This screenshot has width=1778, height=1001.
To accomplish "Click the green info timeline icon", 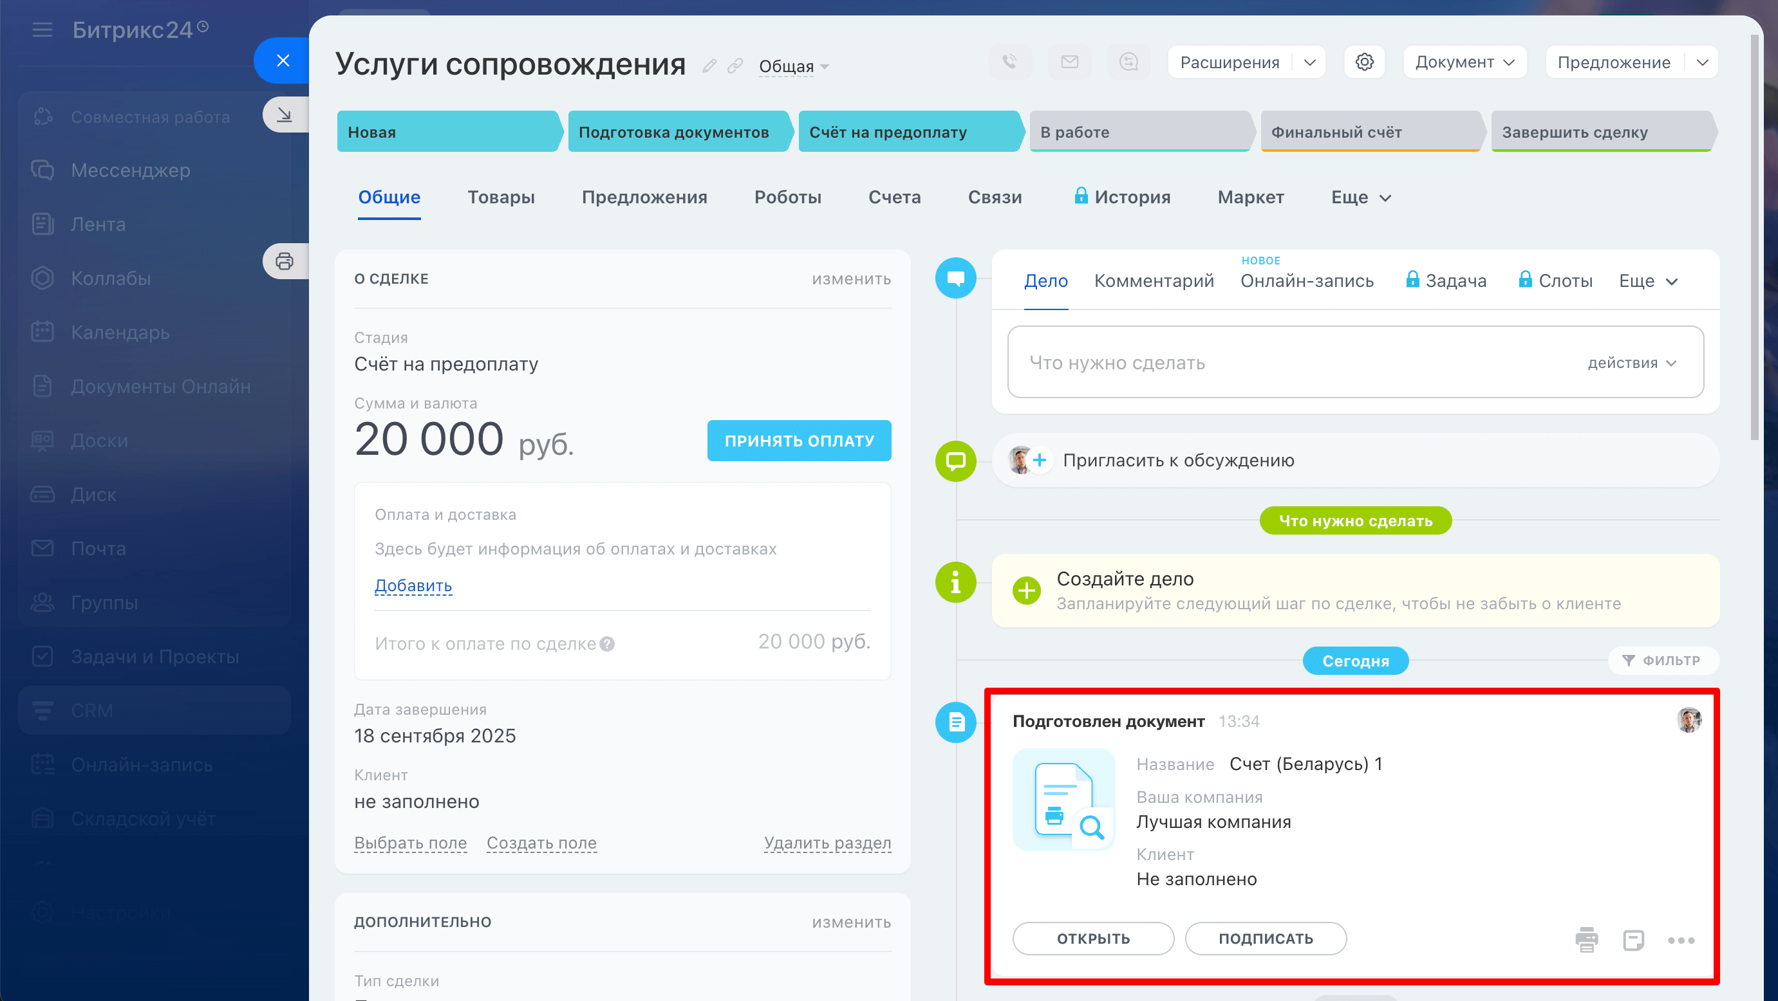I will click(x=956, y=582).
